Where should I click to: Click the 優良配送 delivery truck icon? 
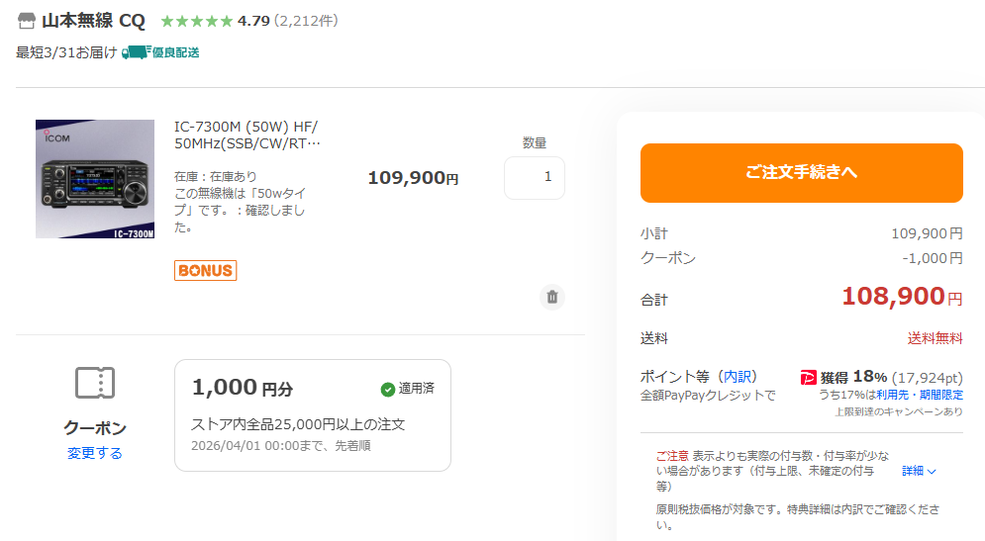(x=135, y=52)
